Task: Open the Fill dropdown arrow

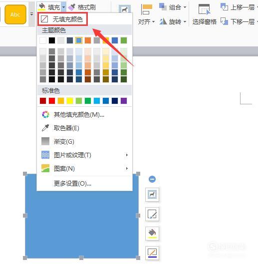Action: pos(63,7)
